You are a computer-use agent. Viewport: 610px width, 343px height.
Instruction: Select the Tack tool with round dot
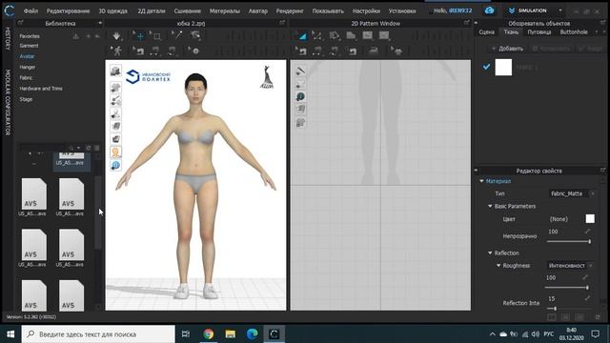(194, 50)
